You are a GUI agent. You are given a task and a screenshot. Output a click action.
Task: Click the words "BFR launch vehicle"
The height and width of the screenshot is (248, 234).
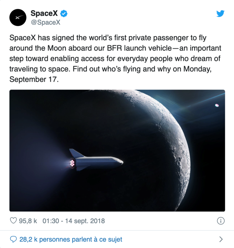coord(139,48)
